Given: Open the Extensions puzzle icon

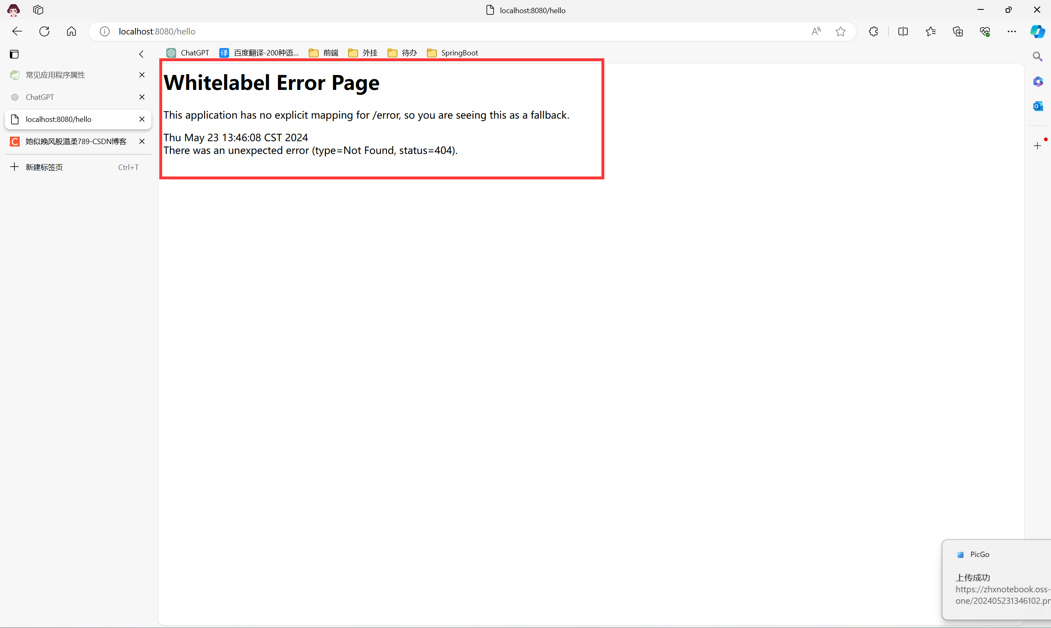Looking at the screenshot, I should pyautogui.click(x=873, y=31).
